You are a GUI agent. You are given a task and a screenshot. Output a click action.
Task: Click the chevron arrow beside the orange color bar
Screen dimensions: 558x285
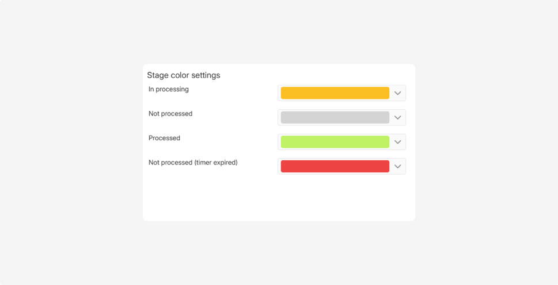[397, 93]
